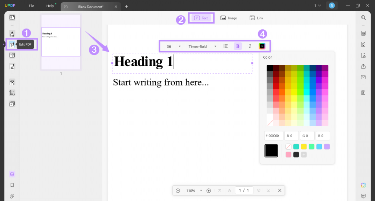Screen dimensions: 375x201
Task: Click the large black current color preview
Action: tap(271, 151)
